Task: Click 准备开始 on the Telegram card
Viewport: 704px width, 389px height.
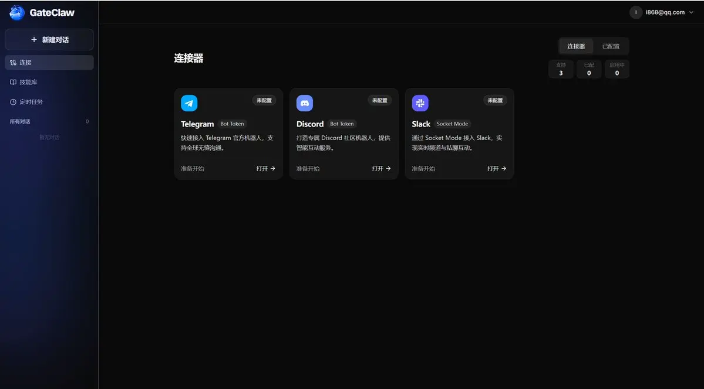Action: [192, 169]
